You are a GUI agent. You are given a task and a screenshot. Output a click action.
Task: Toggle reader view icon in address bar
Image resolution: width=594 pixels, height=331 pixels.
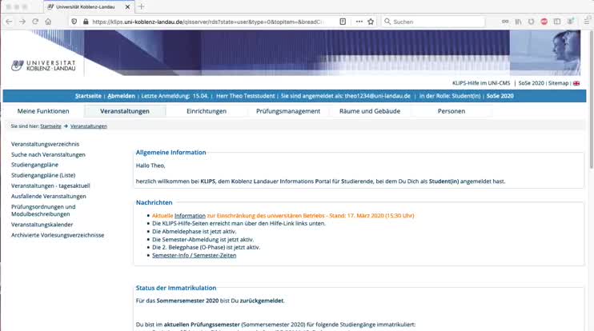click(343, 22)
